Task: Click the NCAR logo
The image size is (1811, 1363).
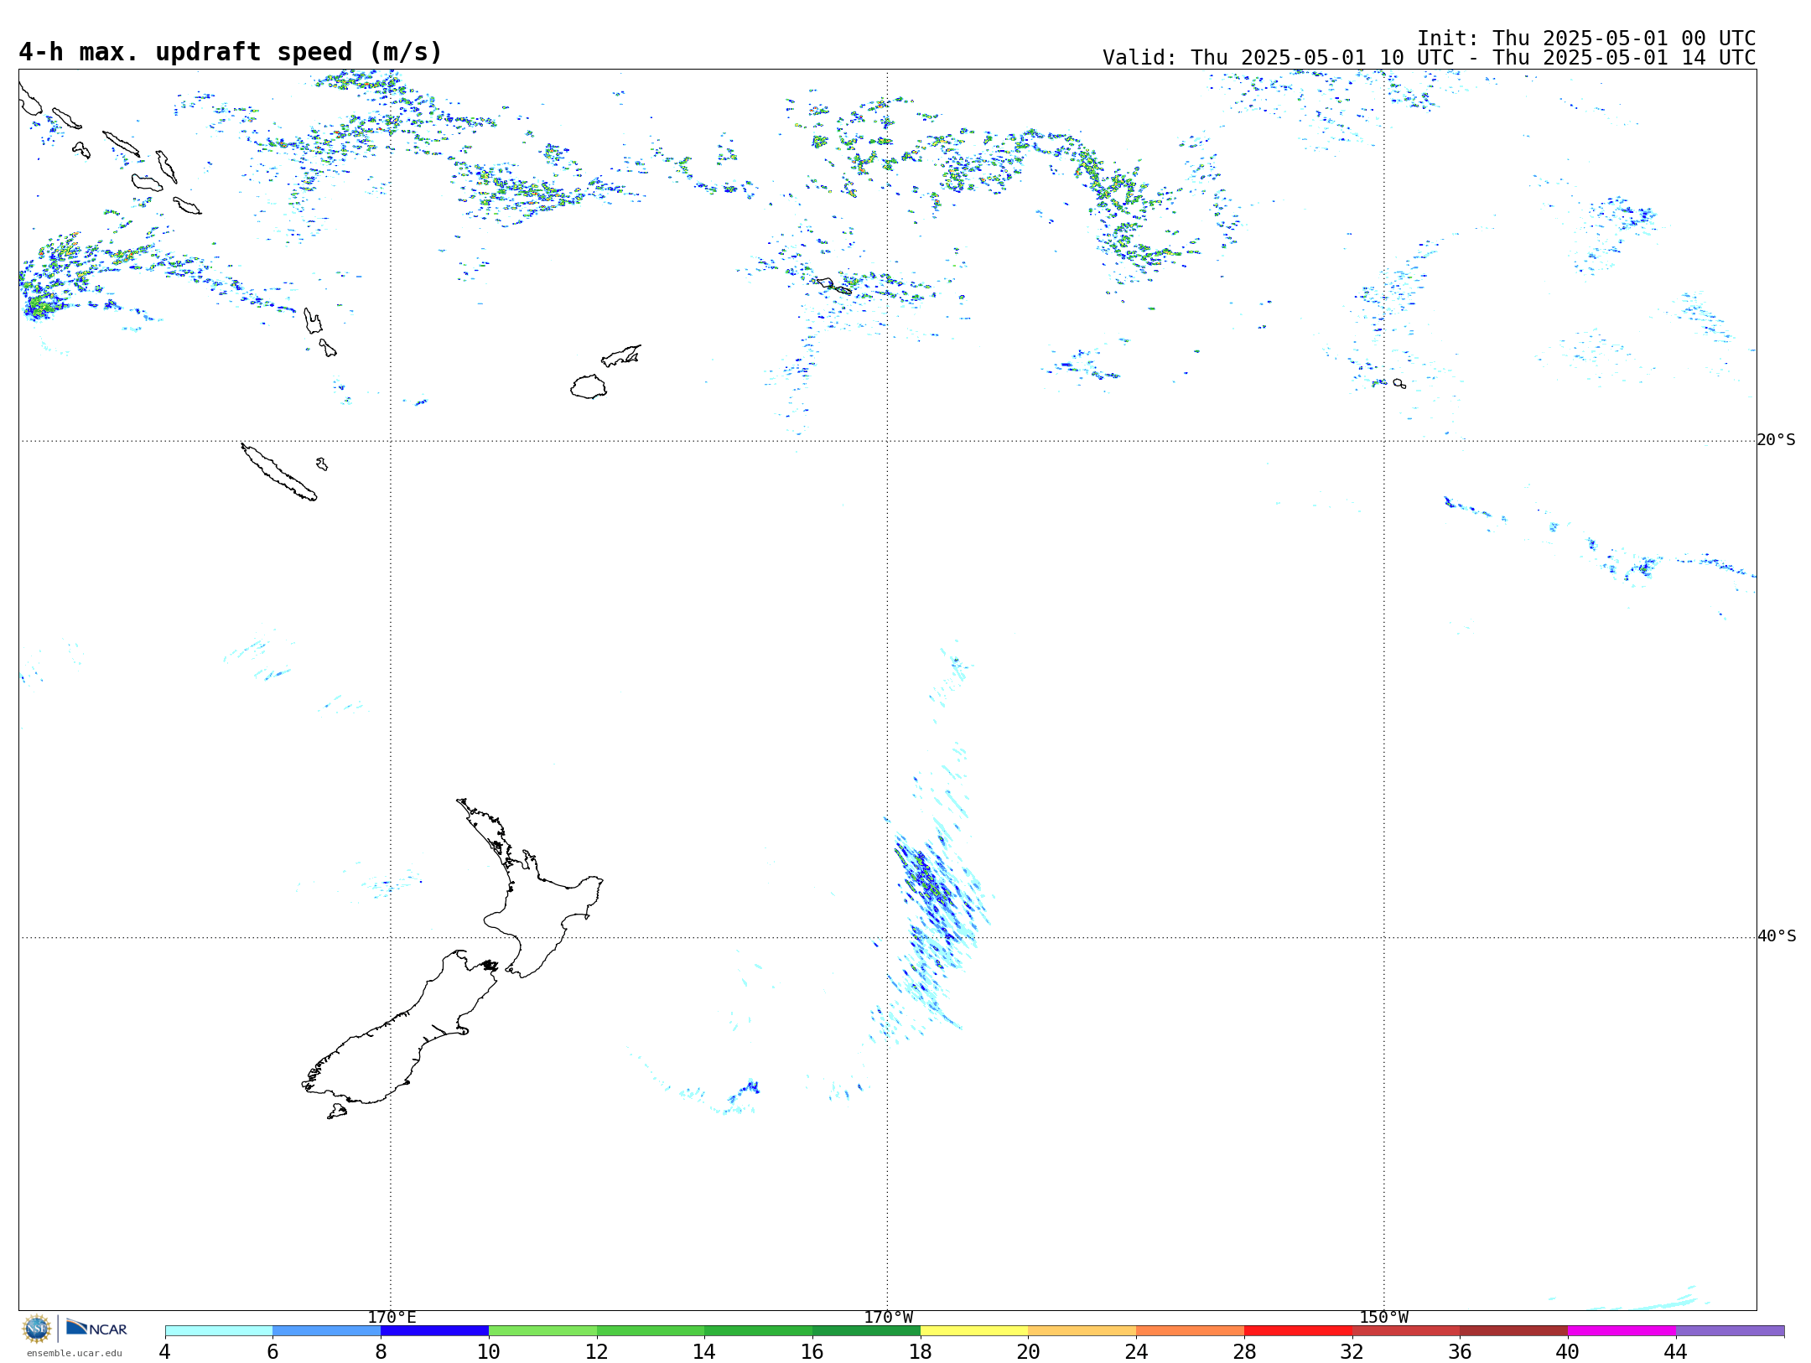Action: pos(96,1328)
